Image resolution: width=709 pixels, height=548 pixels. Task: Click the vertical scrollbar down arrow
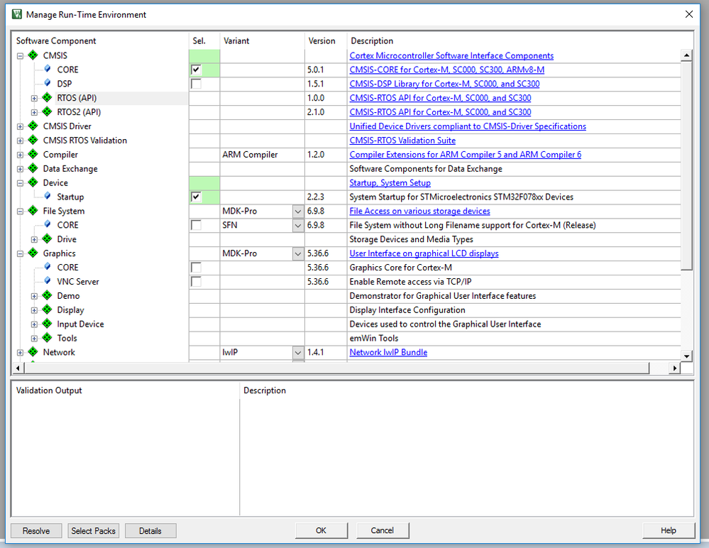click(x=687, y=356)
